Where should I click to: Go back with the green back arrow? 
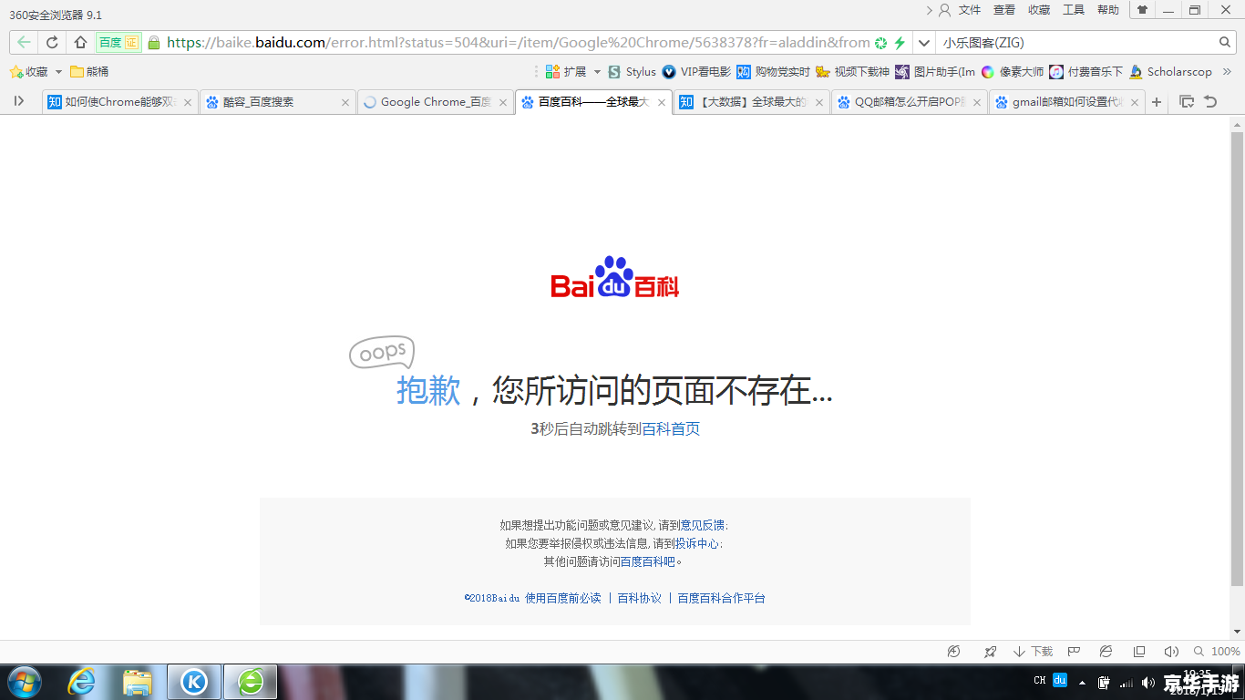pos(24,42)
